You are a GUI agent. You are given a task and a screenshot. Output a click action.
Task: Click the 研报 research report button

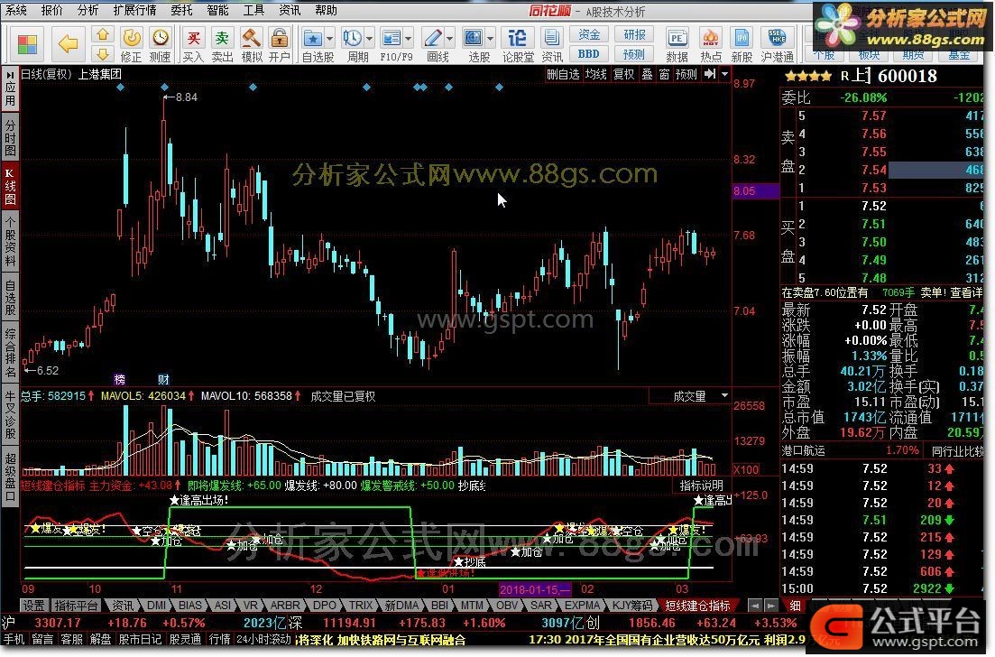click(634, 34)
